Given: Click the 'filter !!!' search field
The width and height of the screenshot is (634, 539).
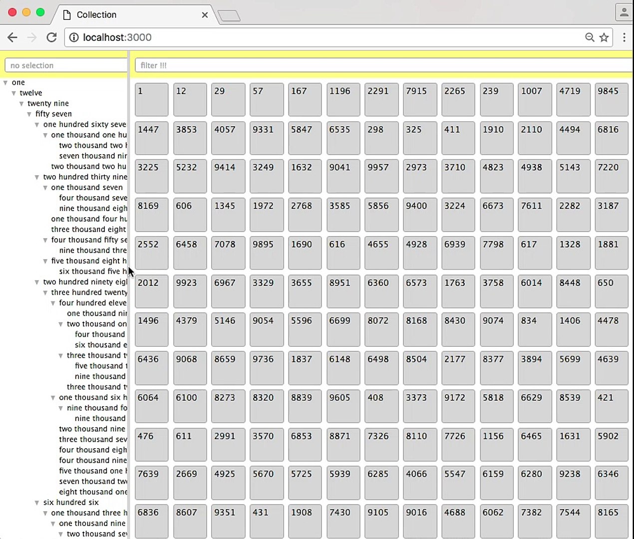Looking at the screenshot, I should click(x=383, y=65).
